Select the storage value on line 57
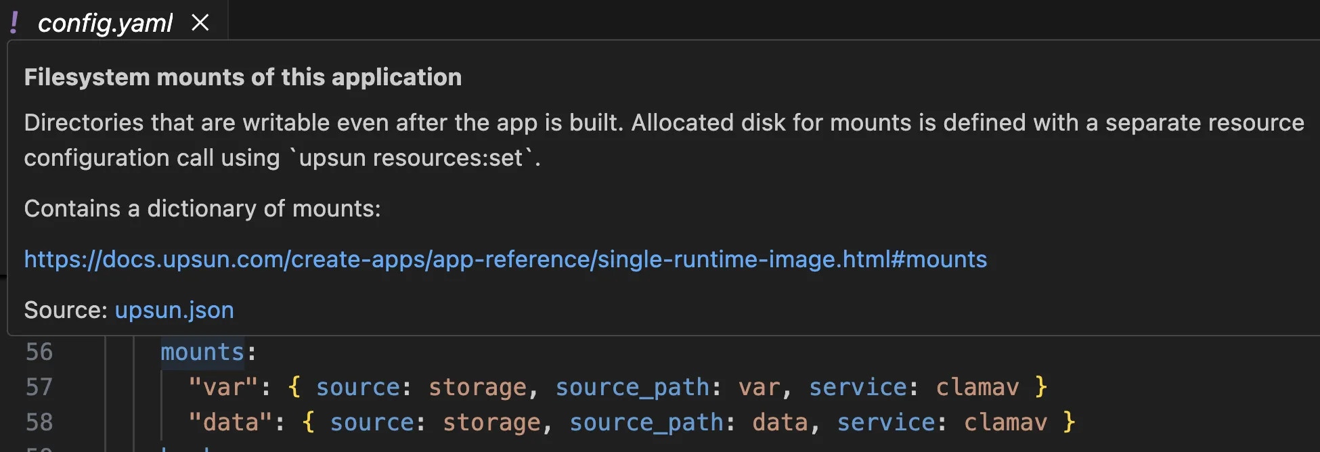 coord(477,386)
